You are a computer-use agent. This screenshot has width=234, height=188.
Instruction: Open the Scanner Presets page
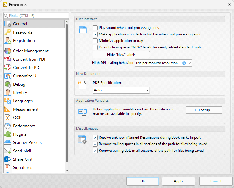point(34,143)
